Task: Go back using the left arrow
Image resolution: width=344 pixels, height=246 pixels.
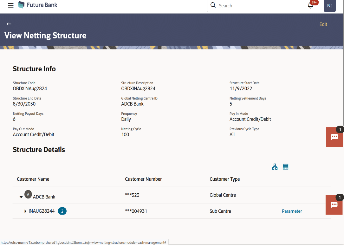Action: (x=9, y=24)
